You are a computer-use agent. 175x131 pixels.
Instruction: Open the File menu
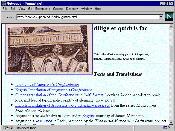tap(5, 9)
